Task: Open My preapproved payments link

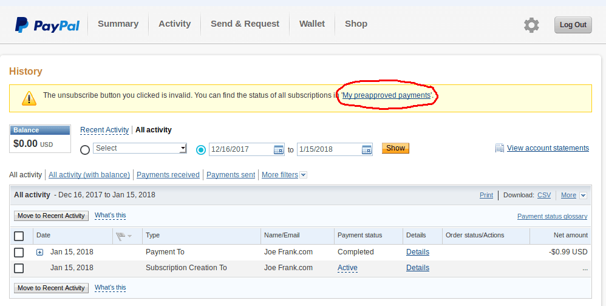Action: point(386,95)
